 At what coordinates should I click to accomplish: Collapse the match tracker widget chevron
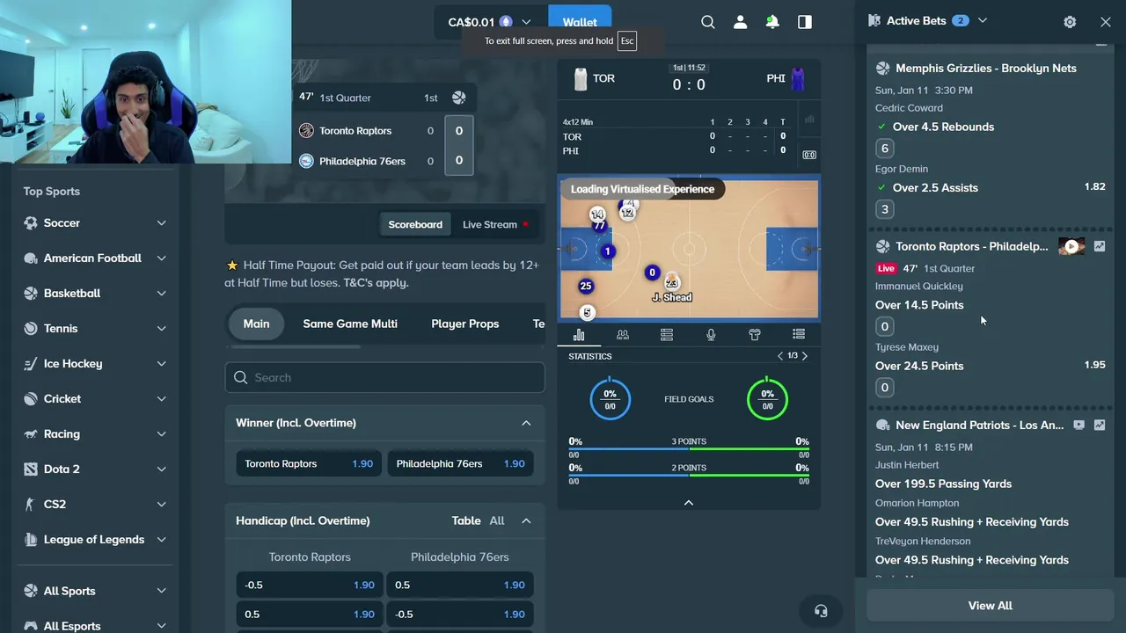(689, 502)
